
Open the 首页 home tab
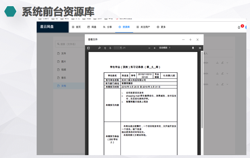76,27
